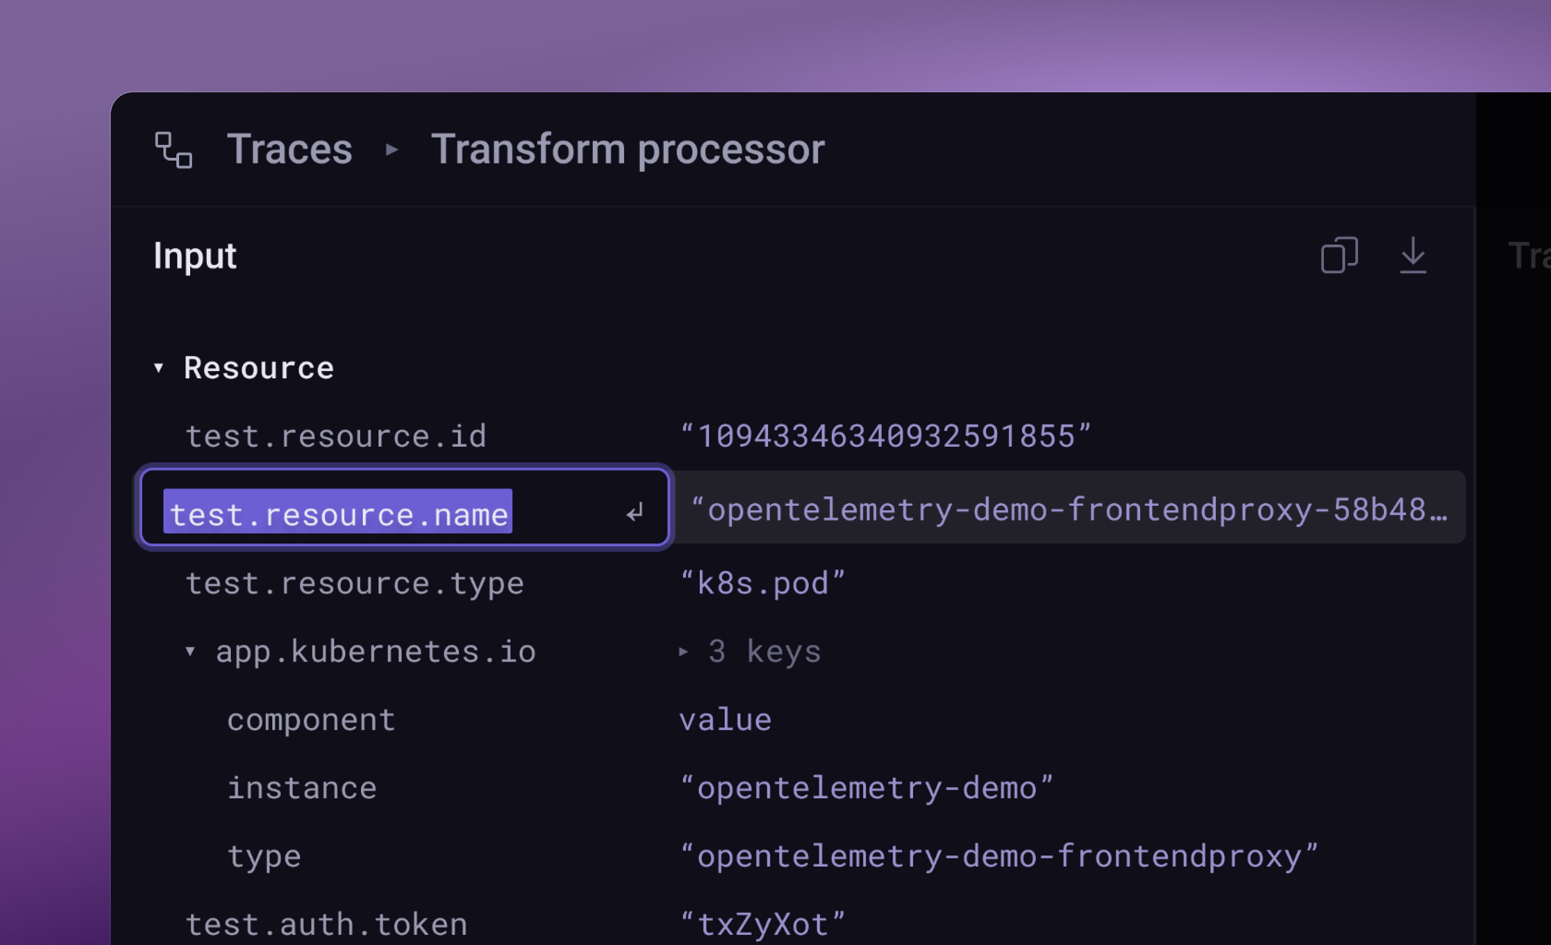Select the component key under app.kubernetes.io
This screenshot has width=1551, height=945.
311,720
